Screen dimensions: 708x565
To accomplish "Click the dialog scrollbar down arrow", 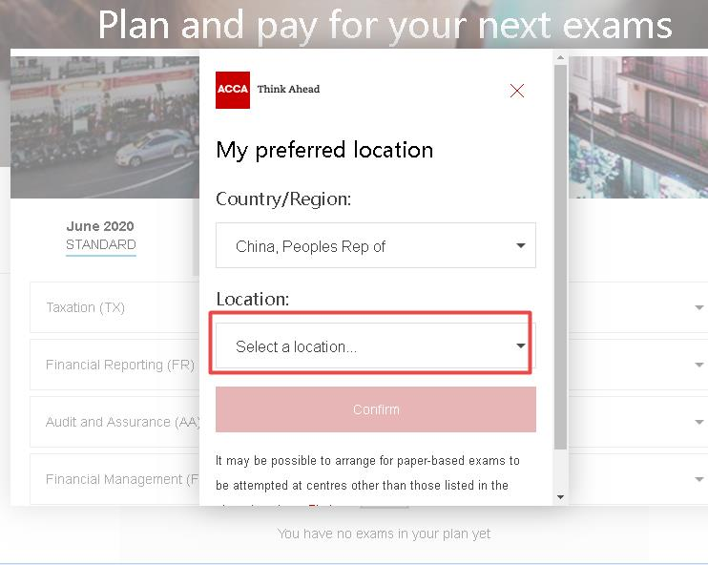I will pyautogui.click(x=560, y=497).
